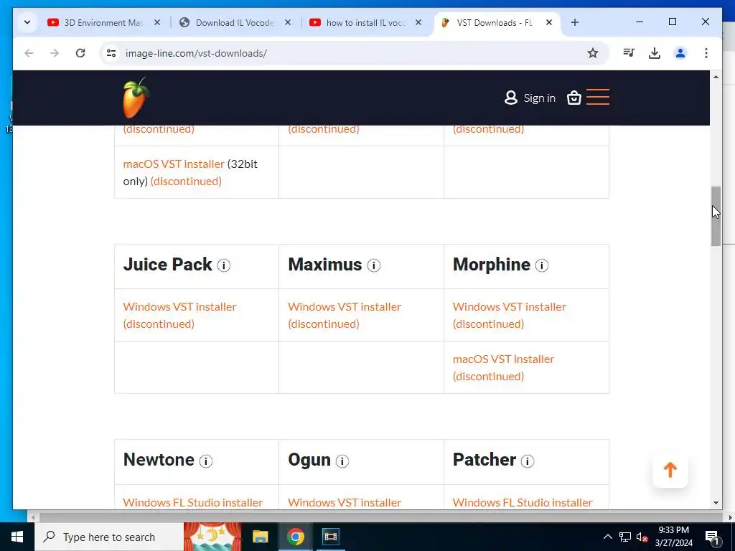Close the Download IL Vocoder tab
Screen dimensions: 735x551
[x=288, y=22]
